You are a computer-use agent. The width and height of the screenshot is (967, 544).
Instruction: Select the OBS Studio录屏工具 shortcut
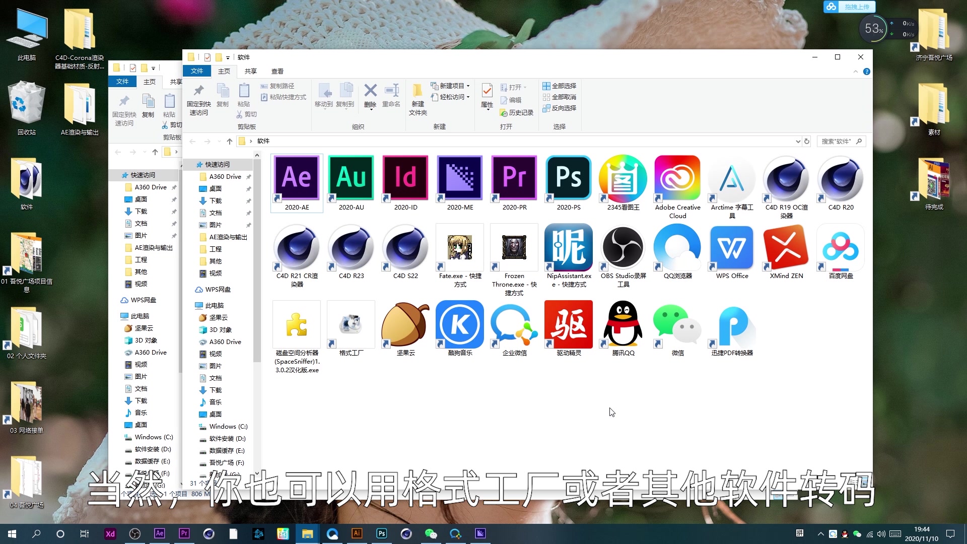[623, 256]
